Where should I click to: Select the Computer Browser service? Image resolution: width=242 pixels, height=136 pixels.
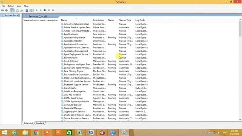(104, 105)
